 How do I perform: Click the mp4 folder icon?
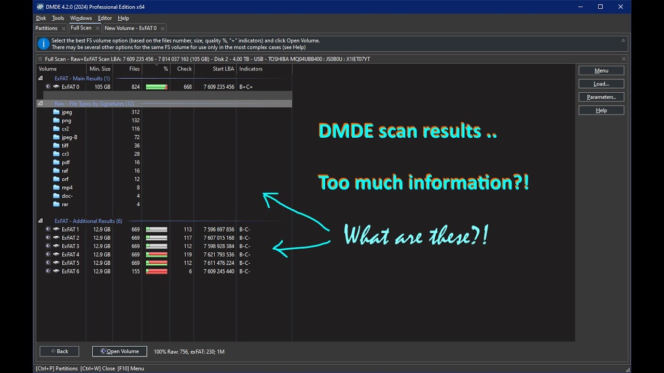[x=57, y=188]
